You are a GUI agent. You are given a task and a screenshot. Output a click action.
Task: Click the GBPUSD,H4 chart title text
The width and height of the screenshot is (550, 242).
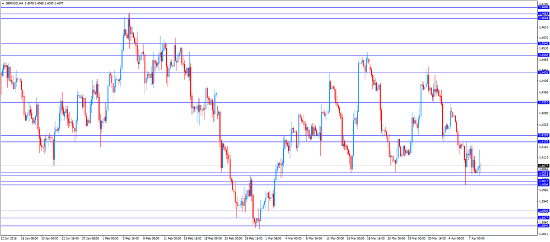pyautogui.click(x=15, y=3)
